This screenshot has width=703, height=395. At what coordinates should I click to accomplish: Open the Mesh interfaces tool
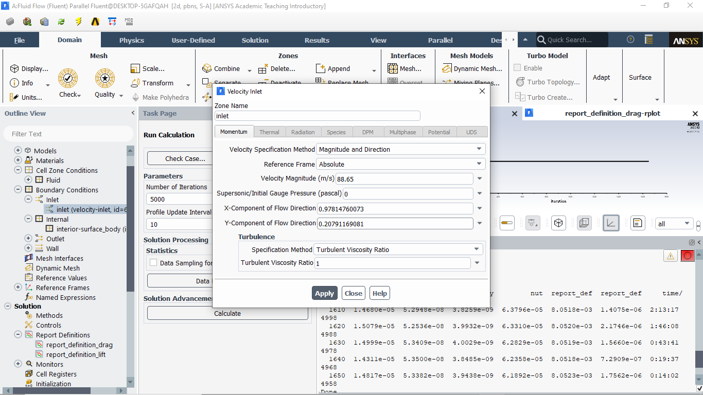404,68
